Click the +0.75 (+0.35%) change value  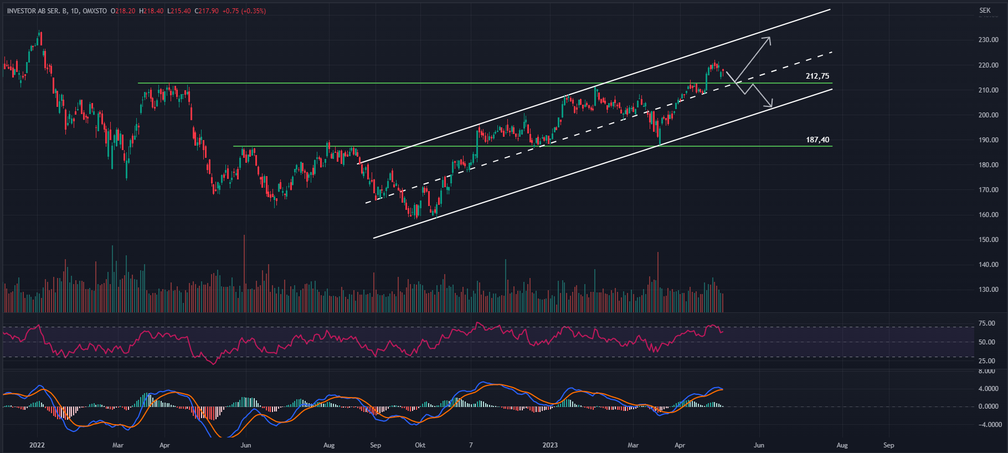(244, 11)
